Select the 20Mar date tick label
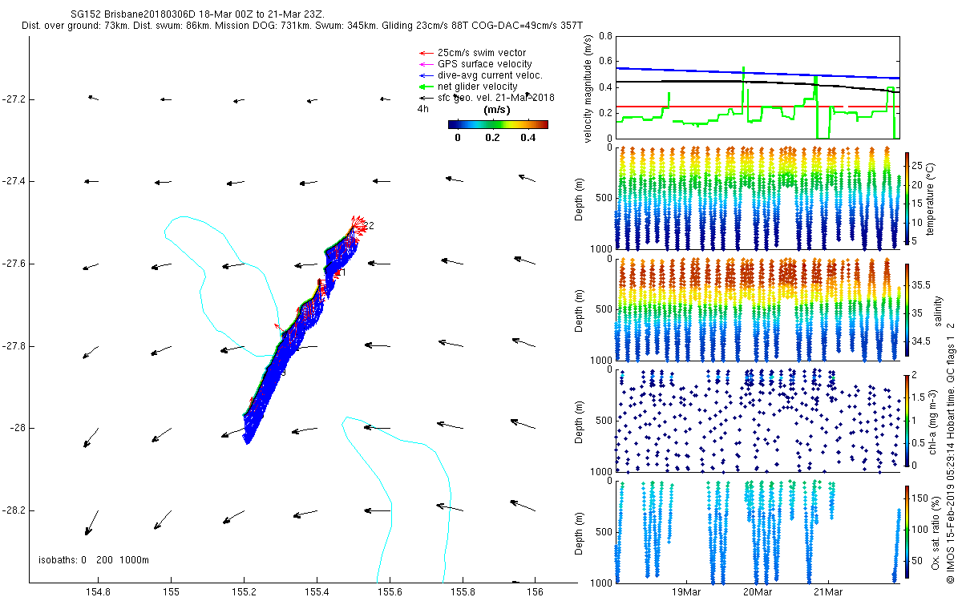The height and width of the screenshot is (601, 962). [757, 592]
